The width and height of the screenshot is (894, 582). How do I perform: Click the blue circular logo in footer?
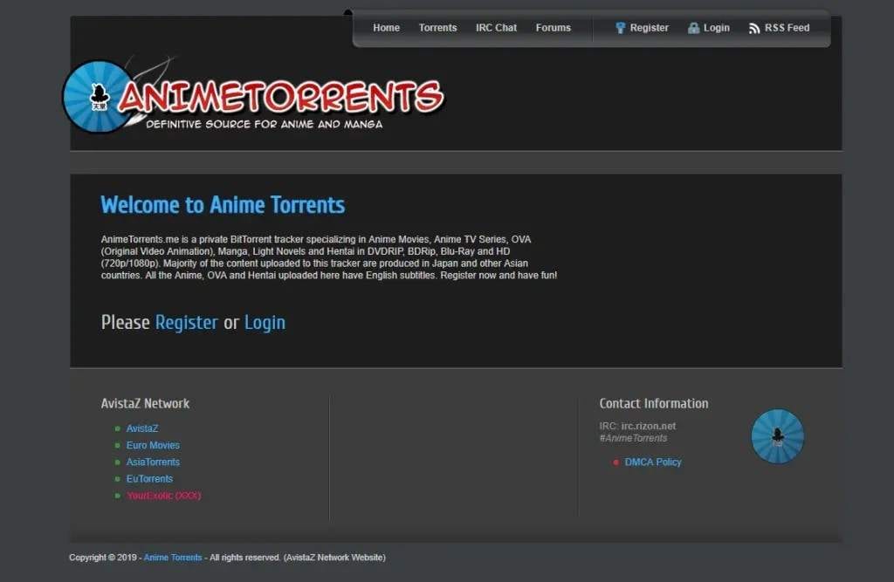[777, 436]
